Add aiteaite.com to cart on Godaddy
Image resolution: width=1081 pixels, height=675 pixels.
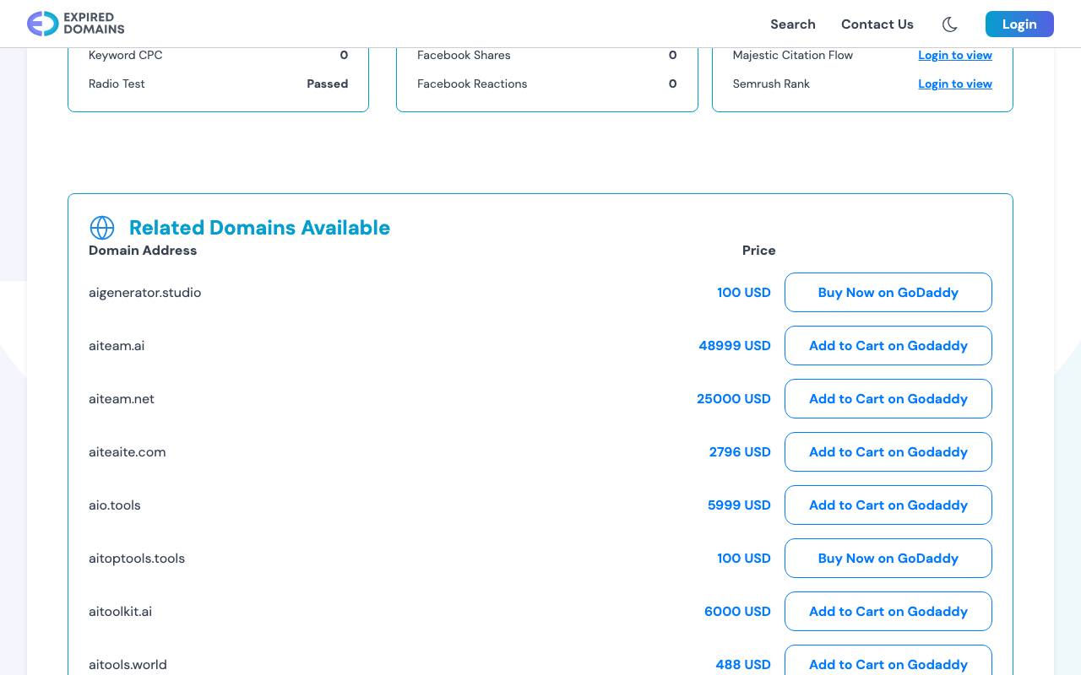coord(888,452)
